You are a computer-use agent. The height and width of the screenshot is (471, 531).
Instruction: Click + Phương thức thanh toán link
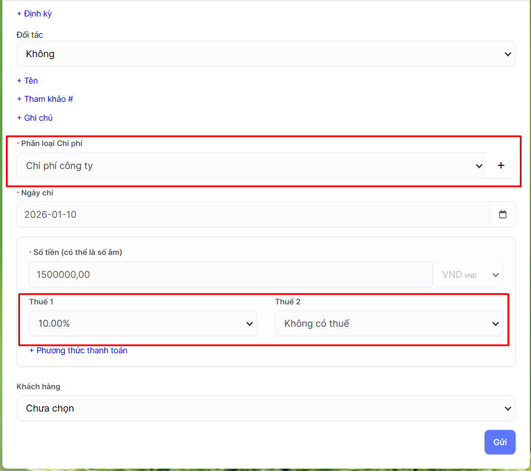pos(78,350)
